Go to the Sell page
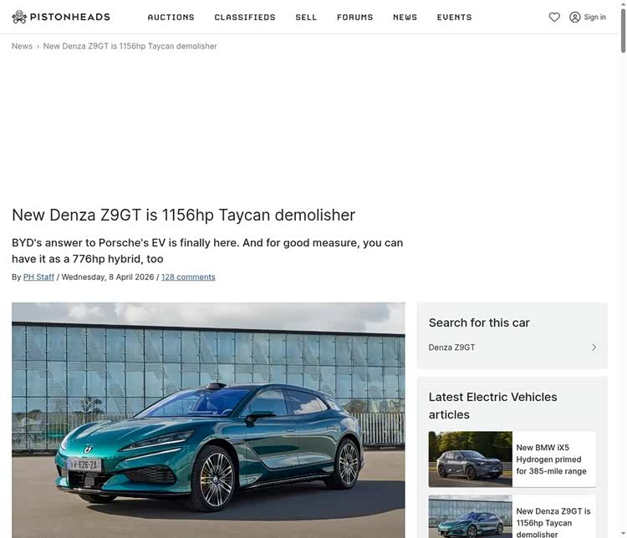The width and height of the screenshot is (627, 538). [x=306, y=18]
